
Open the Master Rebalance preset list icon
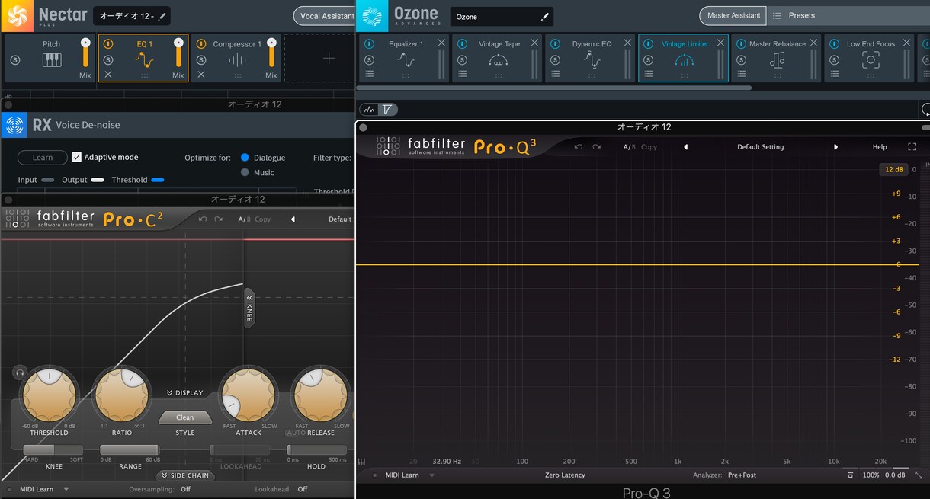coord(741,74)
